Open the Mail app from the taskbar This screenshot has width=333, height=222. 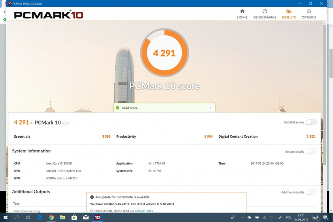coord(86,217)
